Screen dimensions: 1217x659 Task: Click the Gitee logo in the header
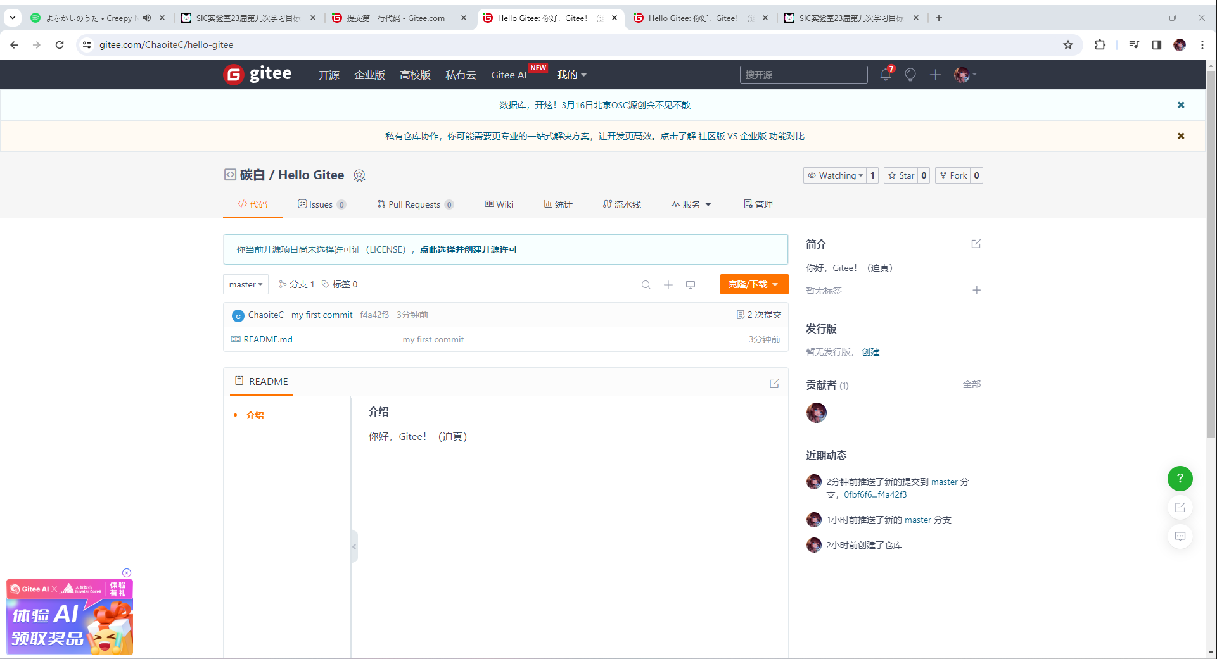click(x=257, y=75)
